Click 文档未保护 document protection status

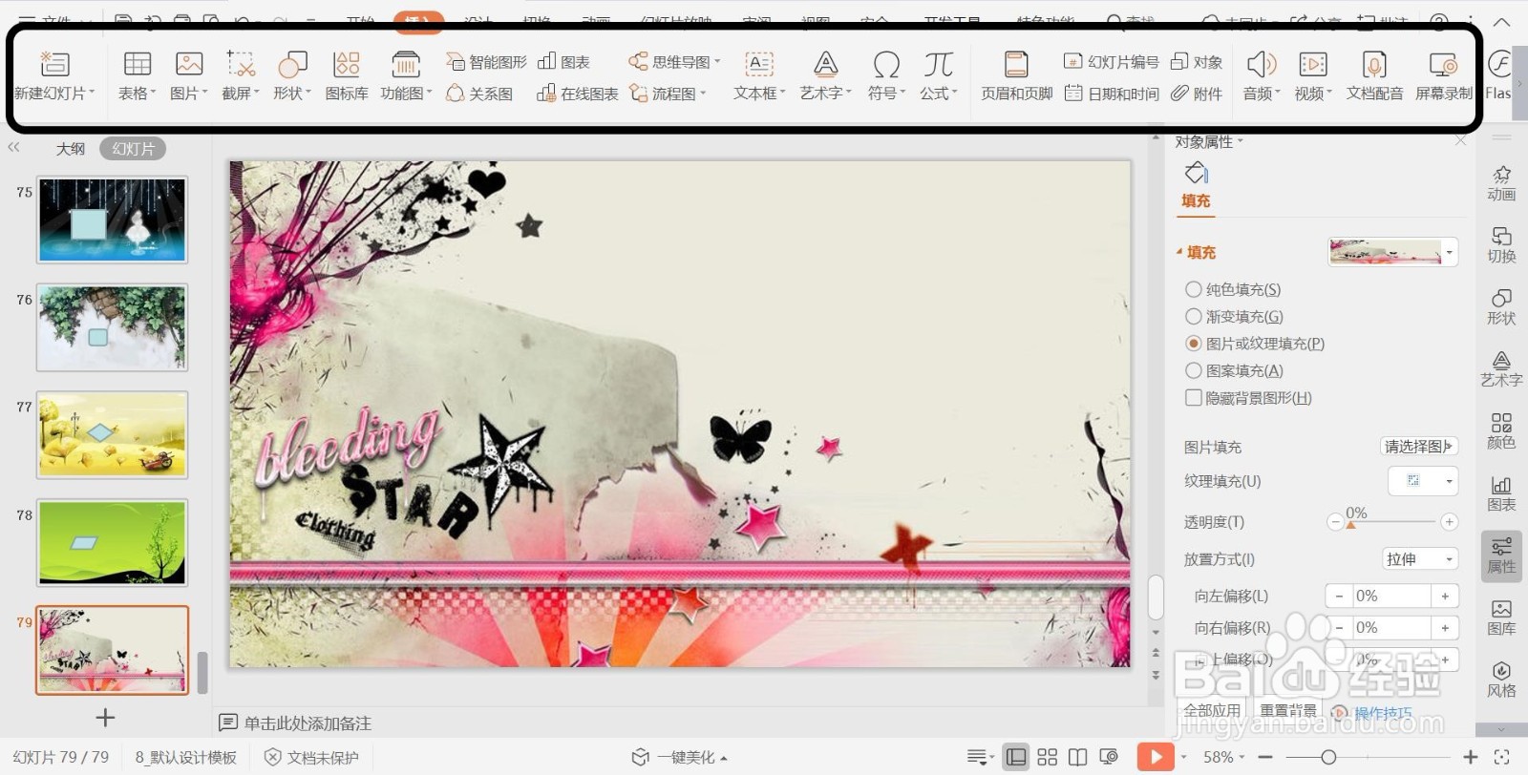(x=311, y=757)
